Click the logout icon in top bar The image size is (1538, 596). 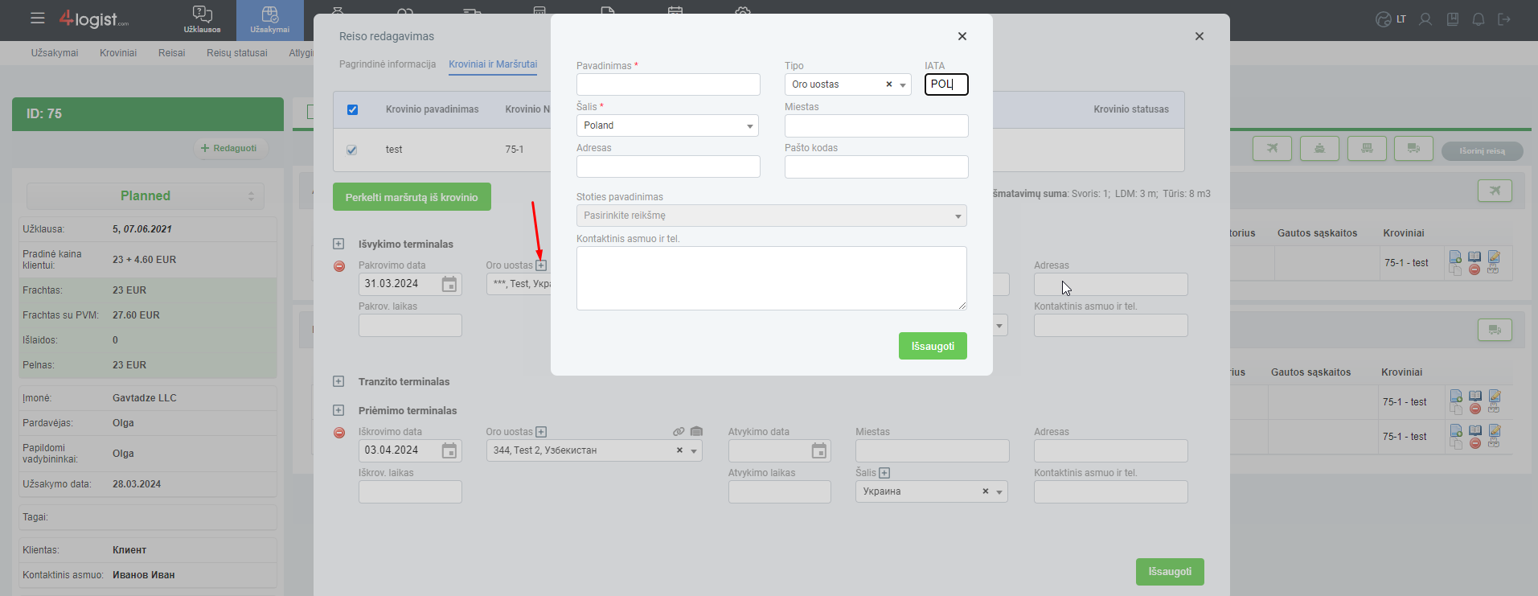[1504, 19]
